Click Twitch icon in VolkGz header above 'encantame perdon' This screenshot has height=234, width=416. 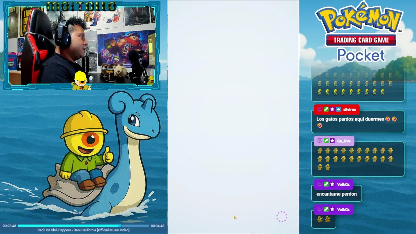click(320, 184)
